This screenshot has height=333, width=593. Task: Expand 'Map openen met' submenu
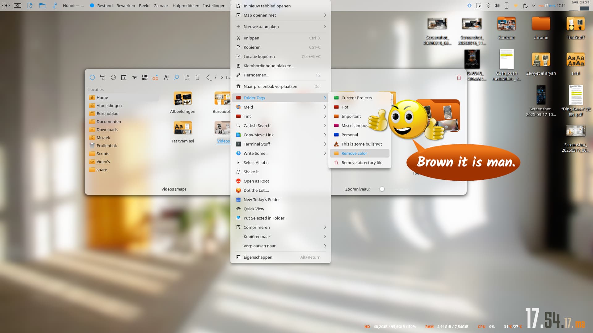coord(280,15)
